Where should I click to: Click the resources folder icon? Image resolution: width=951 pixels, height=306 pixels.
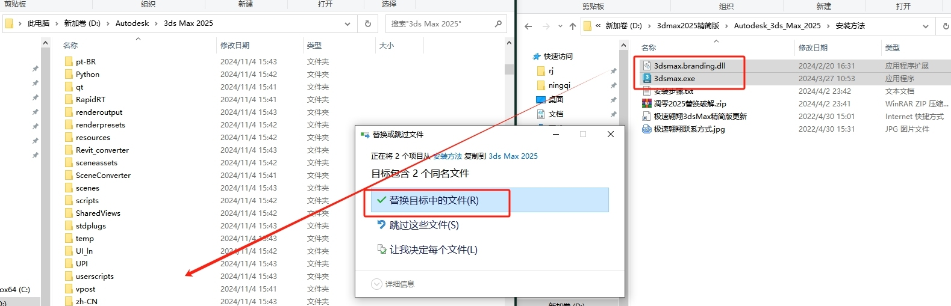click(69, 137)
